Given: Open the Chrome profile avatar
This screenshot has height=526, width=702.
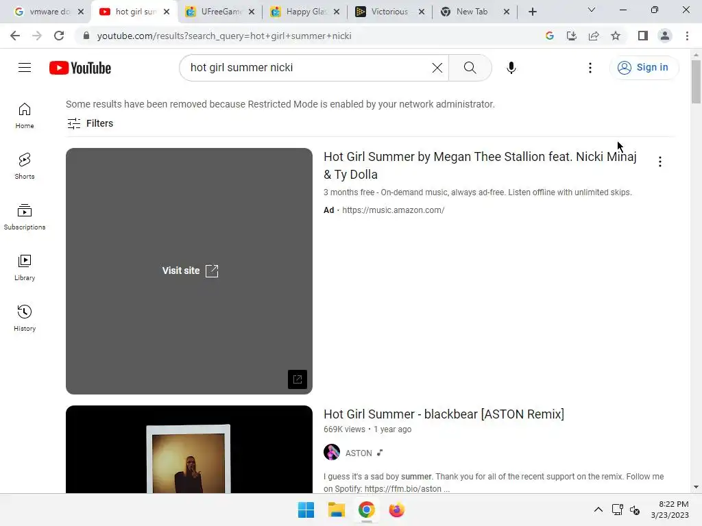Looking at the screenshot, I should coord(665,36).
